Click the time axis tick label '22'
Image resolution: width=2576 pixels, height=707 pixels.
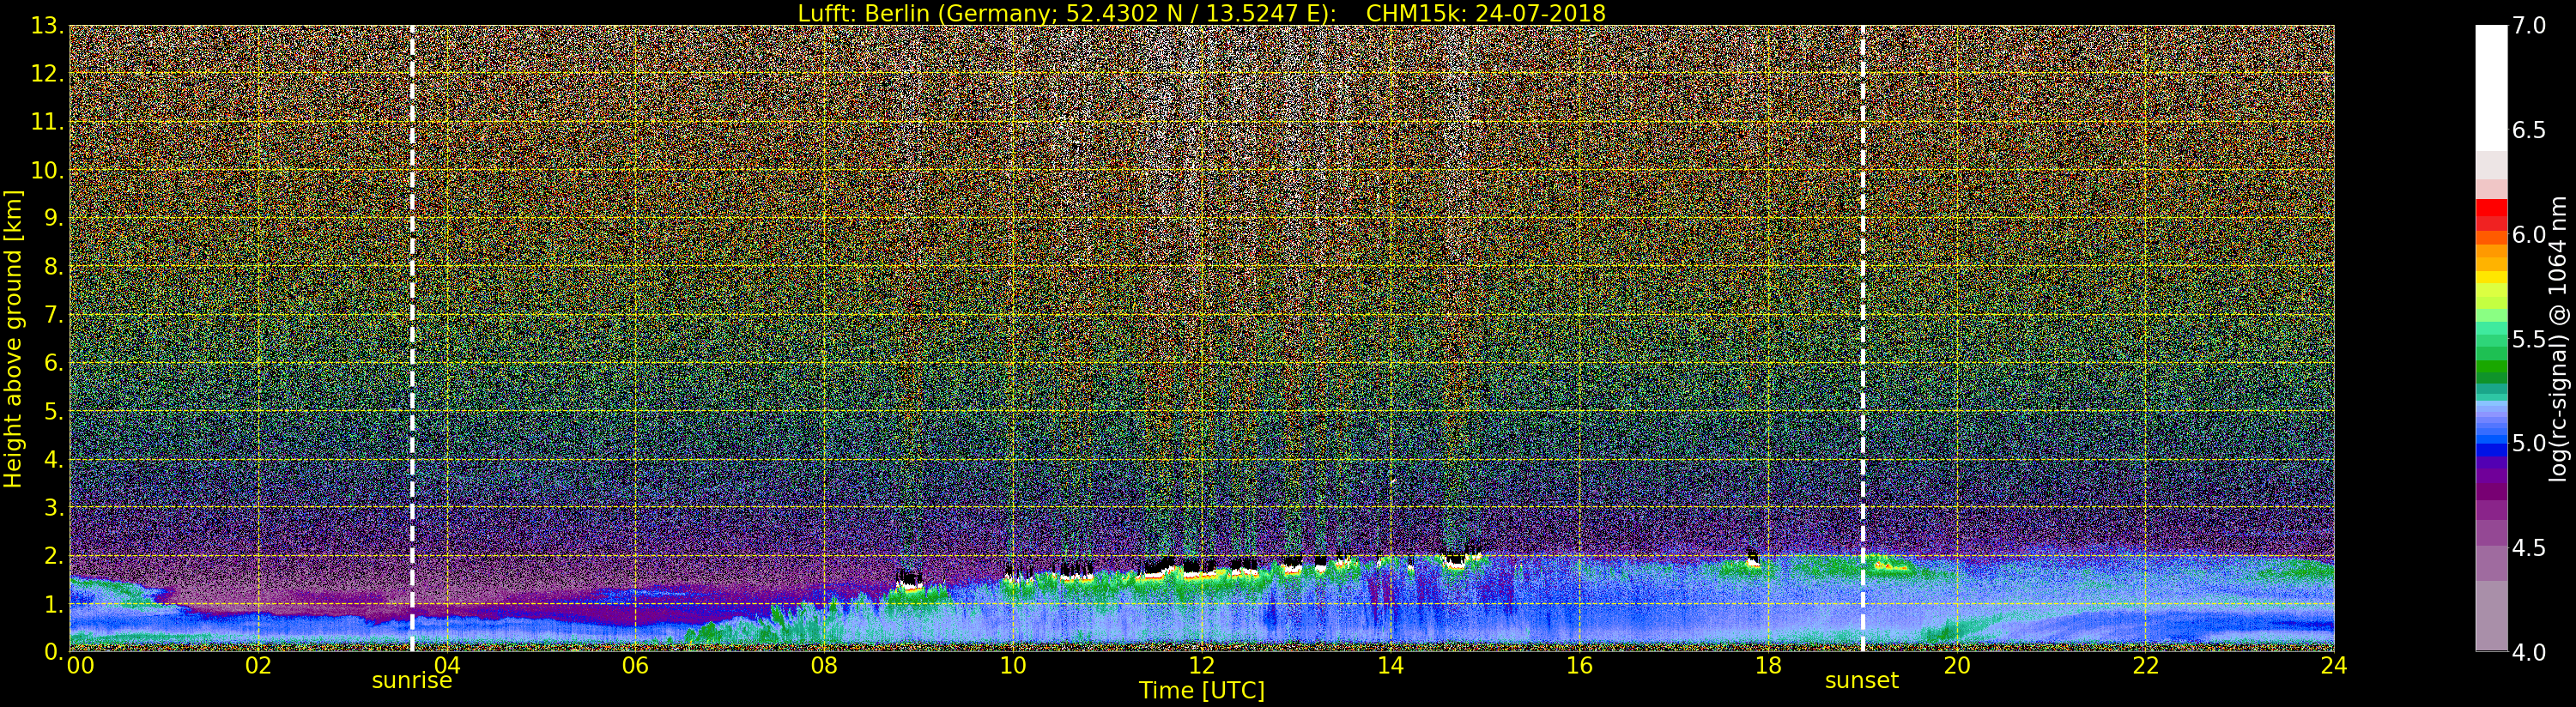tap(2146, 665)
